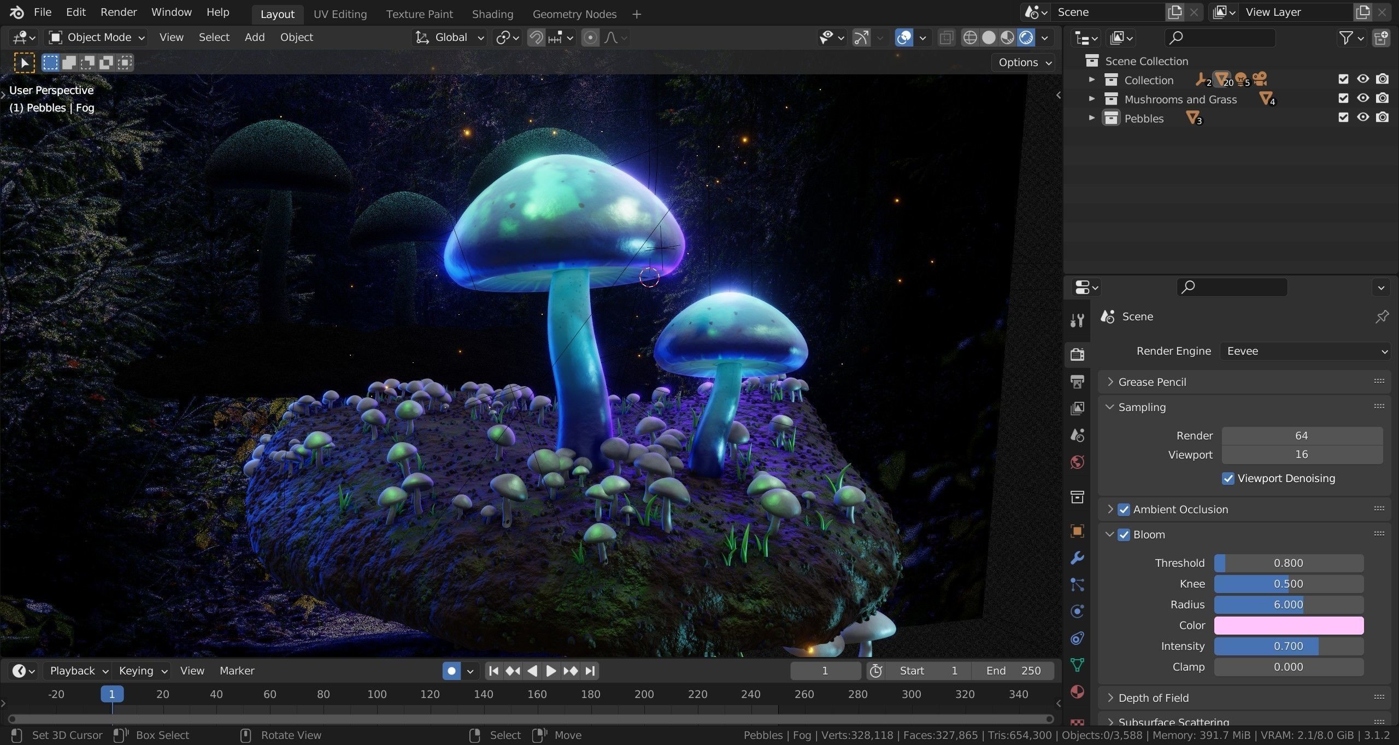Viewport: 1399px width, 745px height.
Task: Open the Outliner filter popover
Action: (1351, 38)
